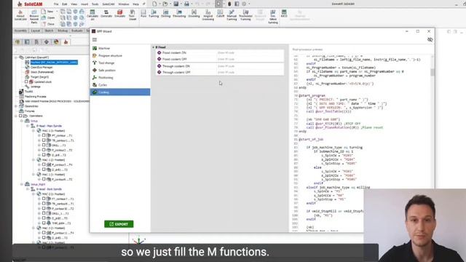This screenshot has height=262, width=466.
Task: Open the Window menu
Action: 124,4
